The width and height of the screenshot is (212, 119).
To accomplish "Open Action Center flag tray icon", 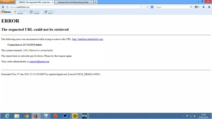I will 187,116.
